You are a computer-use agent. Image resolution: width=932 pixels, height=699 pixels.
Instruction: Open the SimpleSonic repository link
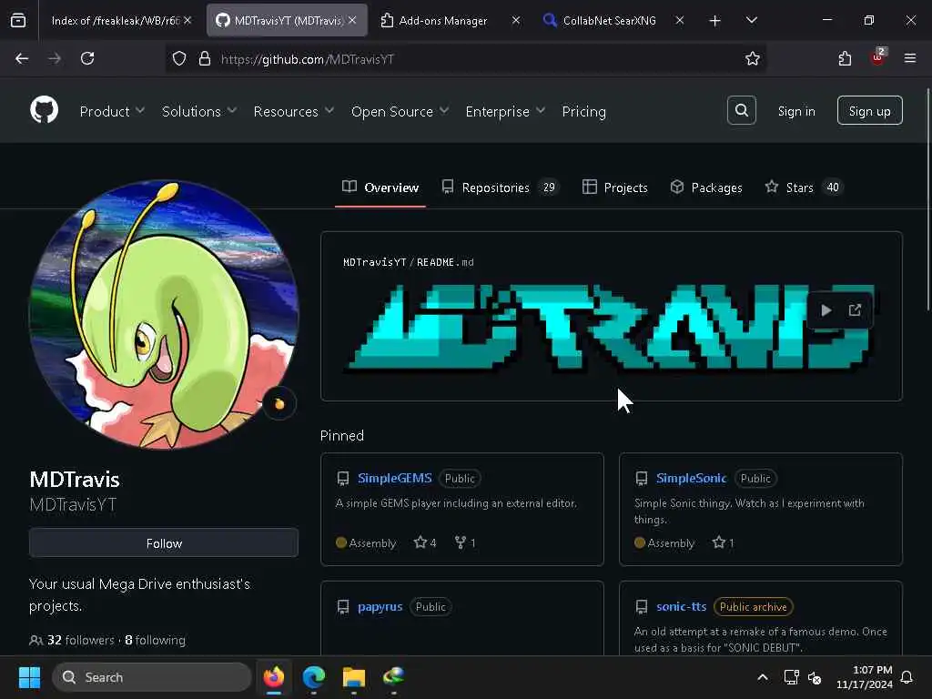click(692, 478)
